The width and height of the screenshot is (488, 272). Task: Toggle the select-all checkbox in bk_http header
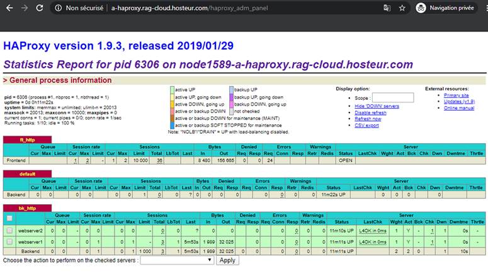[9, 218]
